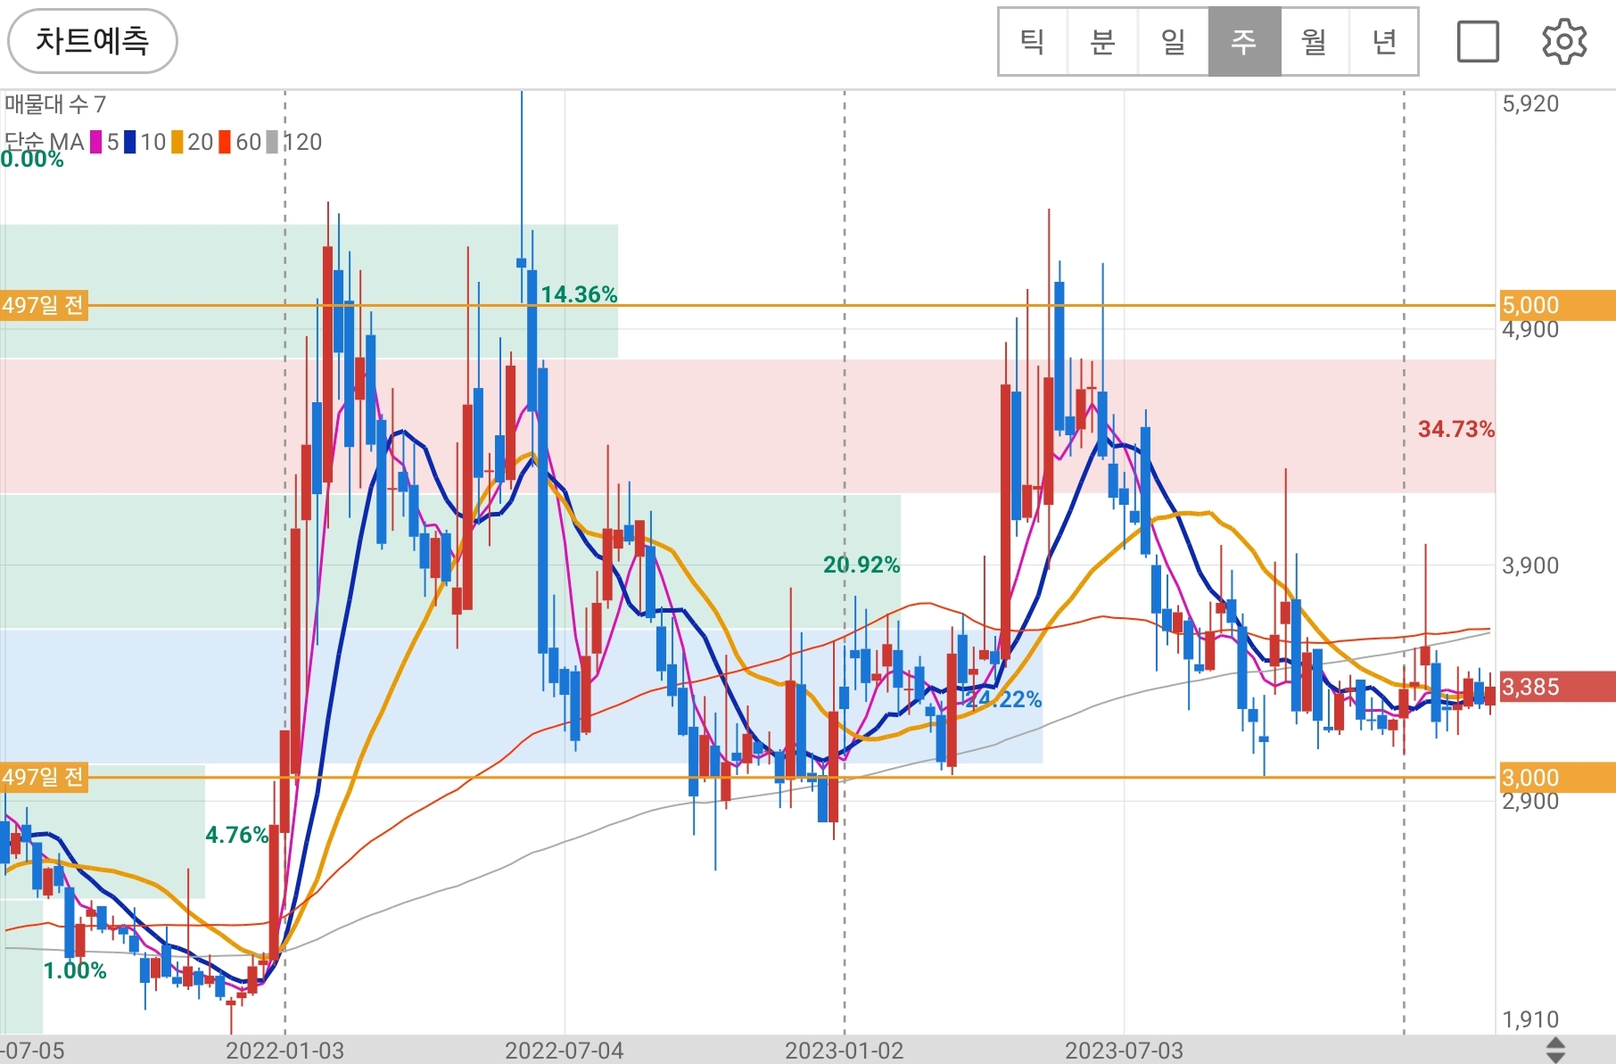Click the magenta MA 5 color swatch
The height and width of the screenshot is (1064, 1616).
click(95, 142)
